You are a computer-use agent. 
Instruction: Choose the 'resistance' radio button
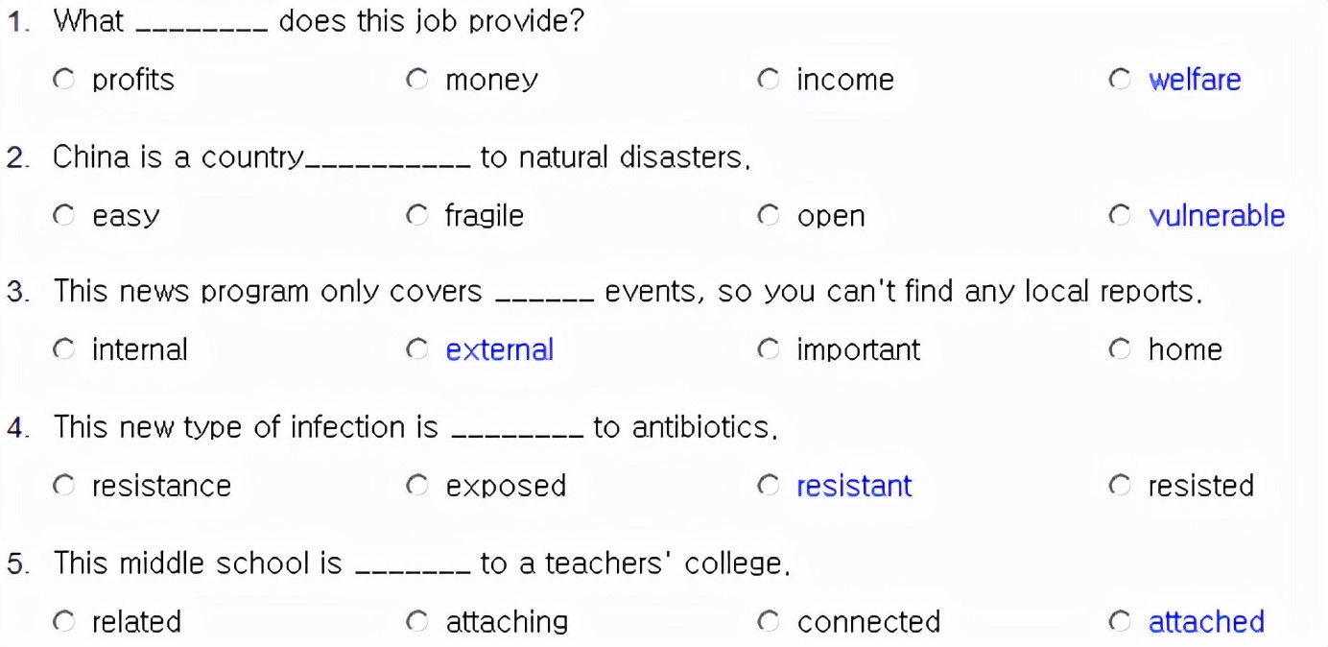64,486
